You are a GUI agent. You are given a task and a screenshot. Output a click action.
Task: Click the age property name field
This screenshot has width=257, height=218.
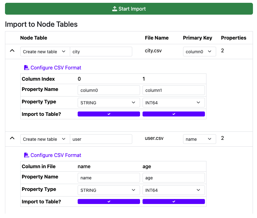tap(174, 178)
